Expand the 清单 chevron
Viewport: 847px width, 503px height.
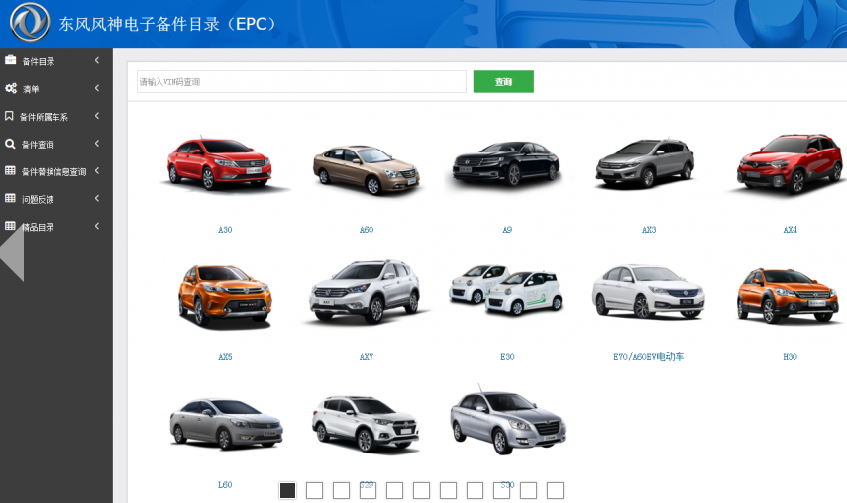(x=97, y=88)
